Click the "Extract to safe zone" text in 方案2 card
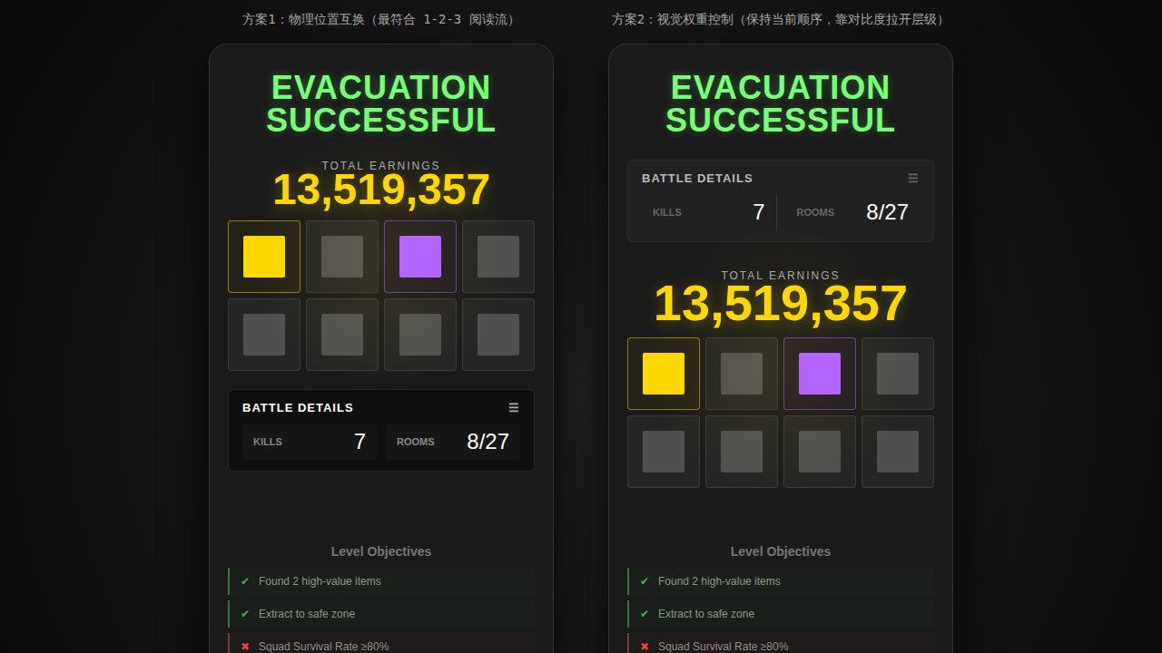This screenshot has width=1162, height=653. [706, 614]
